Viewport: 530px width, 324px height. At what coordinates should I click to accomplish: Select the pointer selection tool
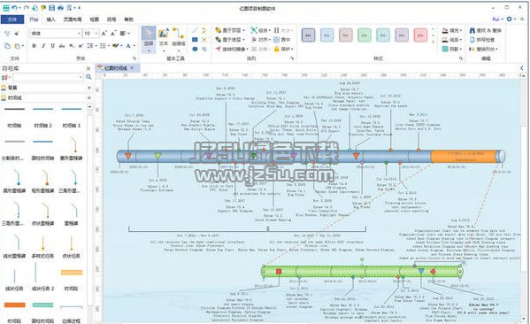point(149,40)
